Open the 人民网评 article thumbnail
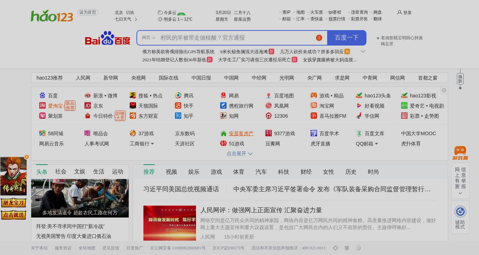The image size is (479, 255). click(170, 223)
